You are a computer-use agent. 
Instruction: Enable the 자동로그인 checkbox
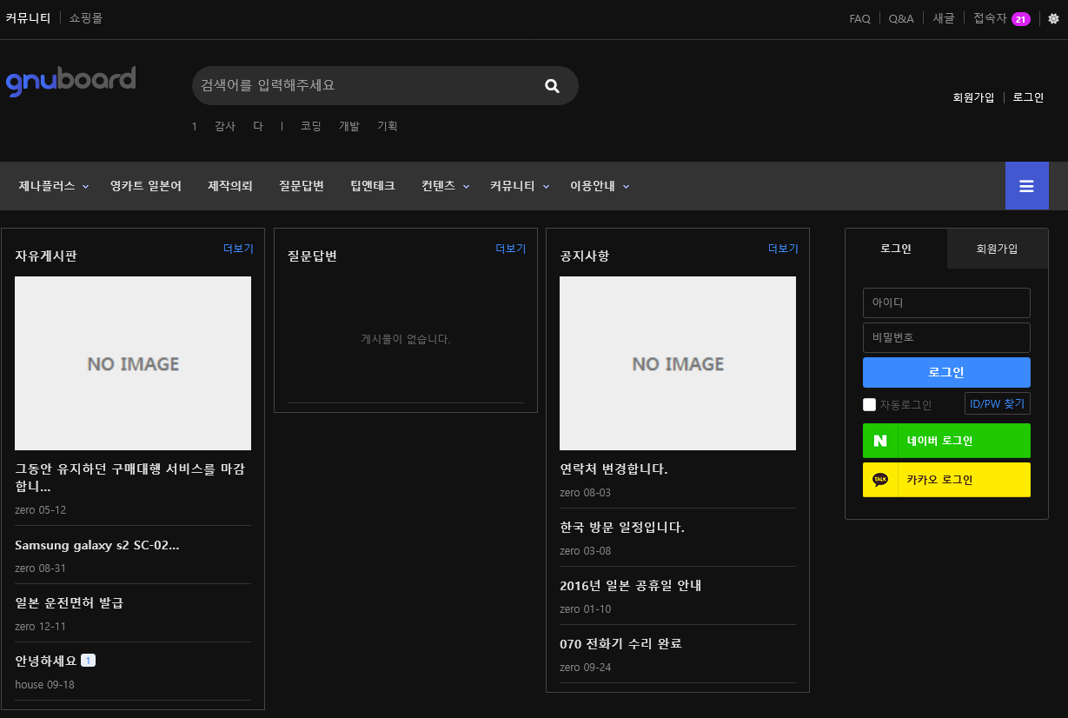click(x=869, y=404)
